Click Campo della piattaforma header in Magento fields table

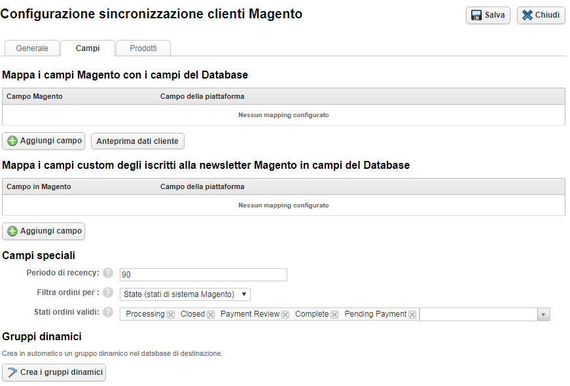[202, 96]
